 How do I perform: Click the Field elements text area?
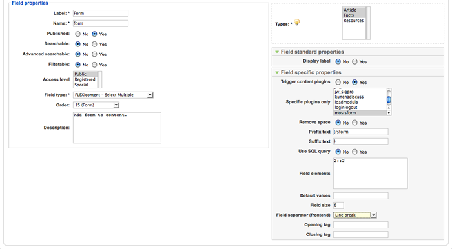point(371,174)
